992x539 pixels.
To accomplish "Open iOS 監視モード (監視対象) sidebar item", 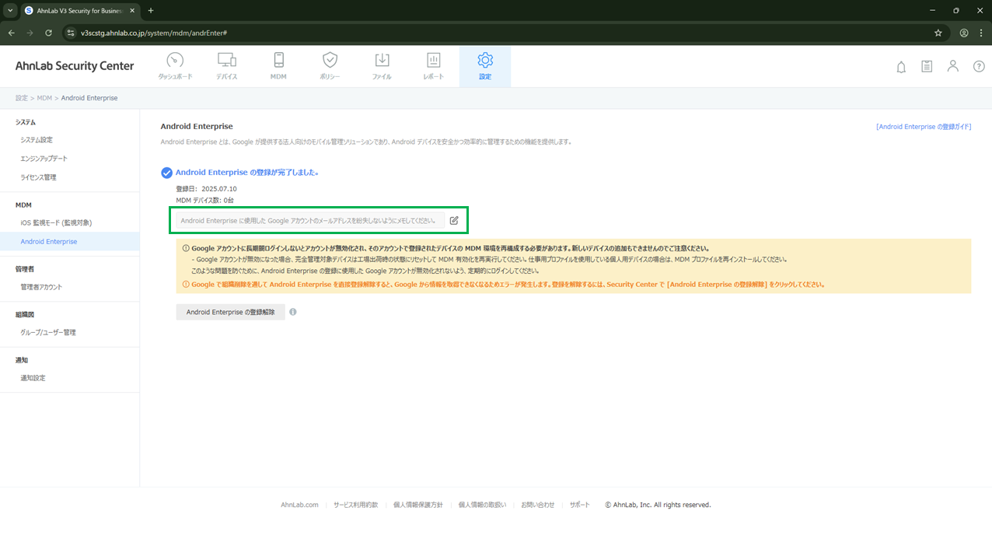I will point(56,222).
